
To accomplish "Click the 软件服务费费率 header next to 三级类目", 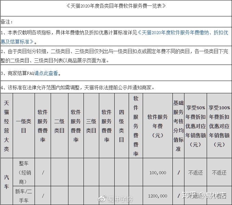I will [x=107, y=126].
